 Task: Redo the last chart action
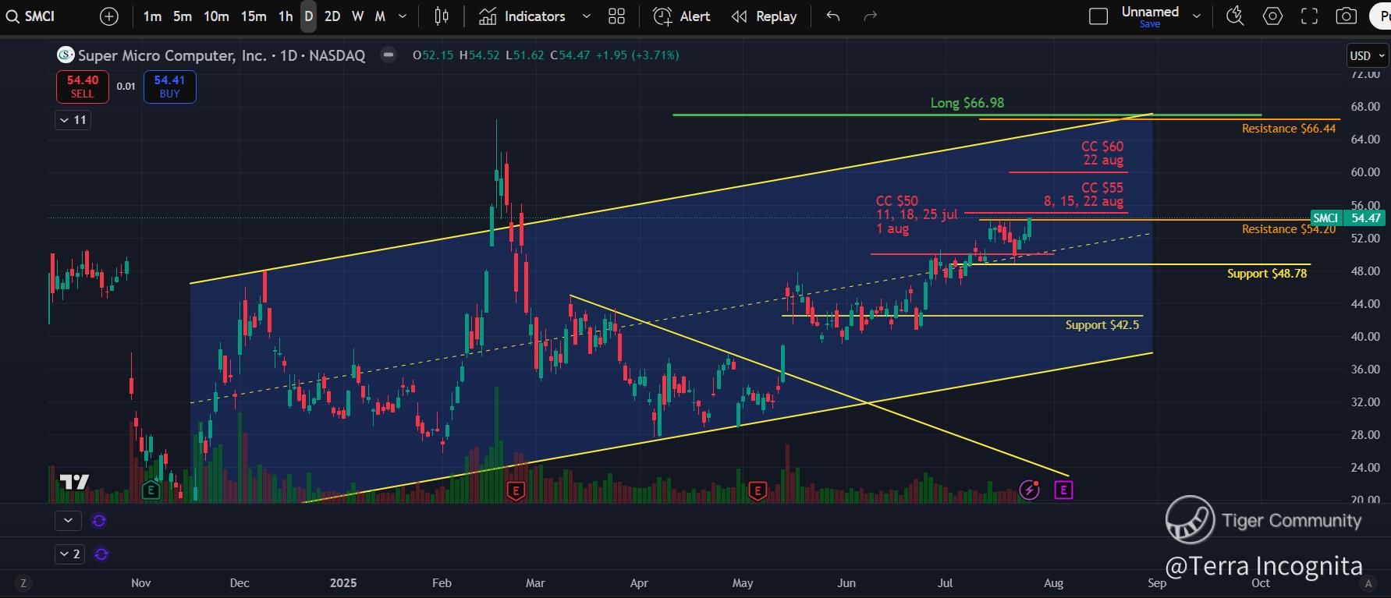[x=871, y=16]
